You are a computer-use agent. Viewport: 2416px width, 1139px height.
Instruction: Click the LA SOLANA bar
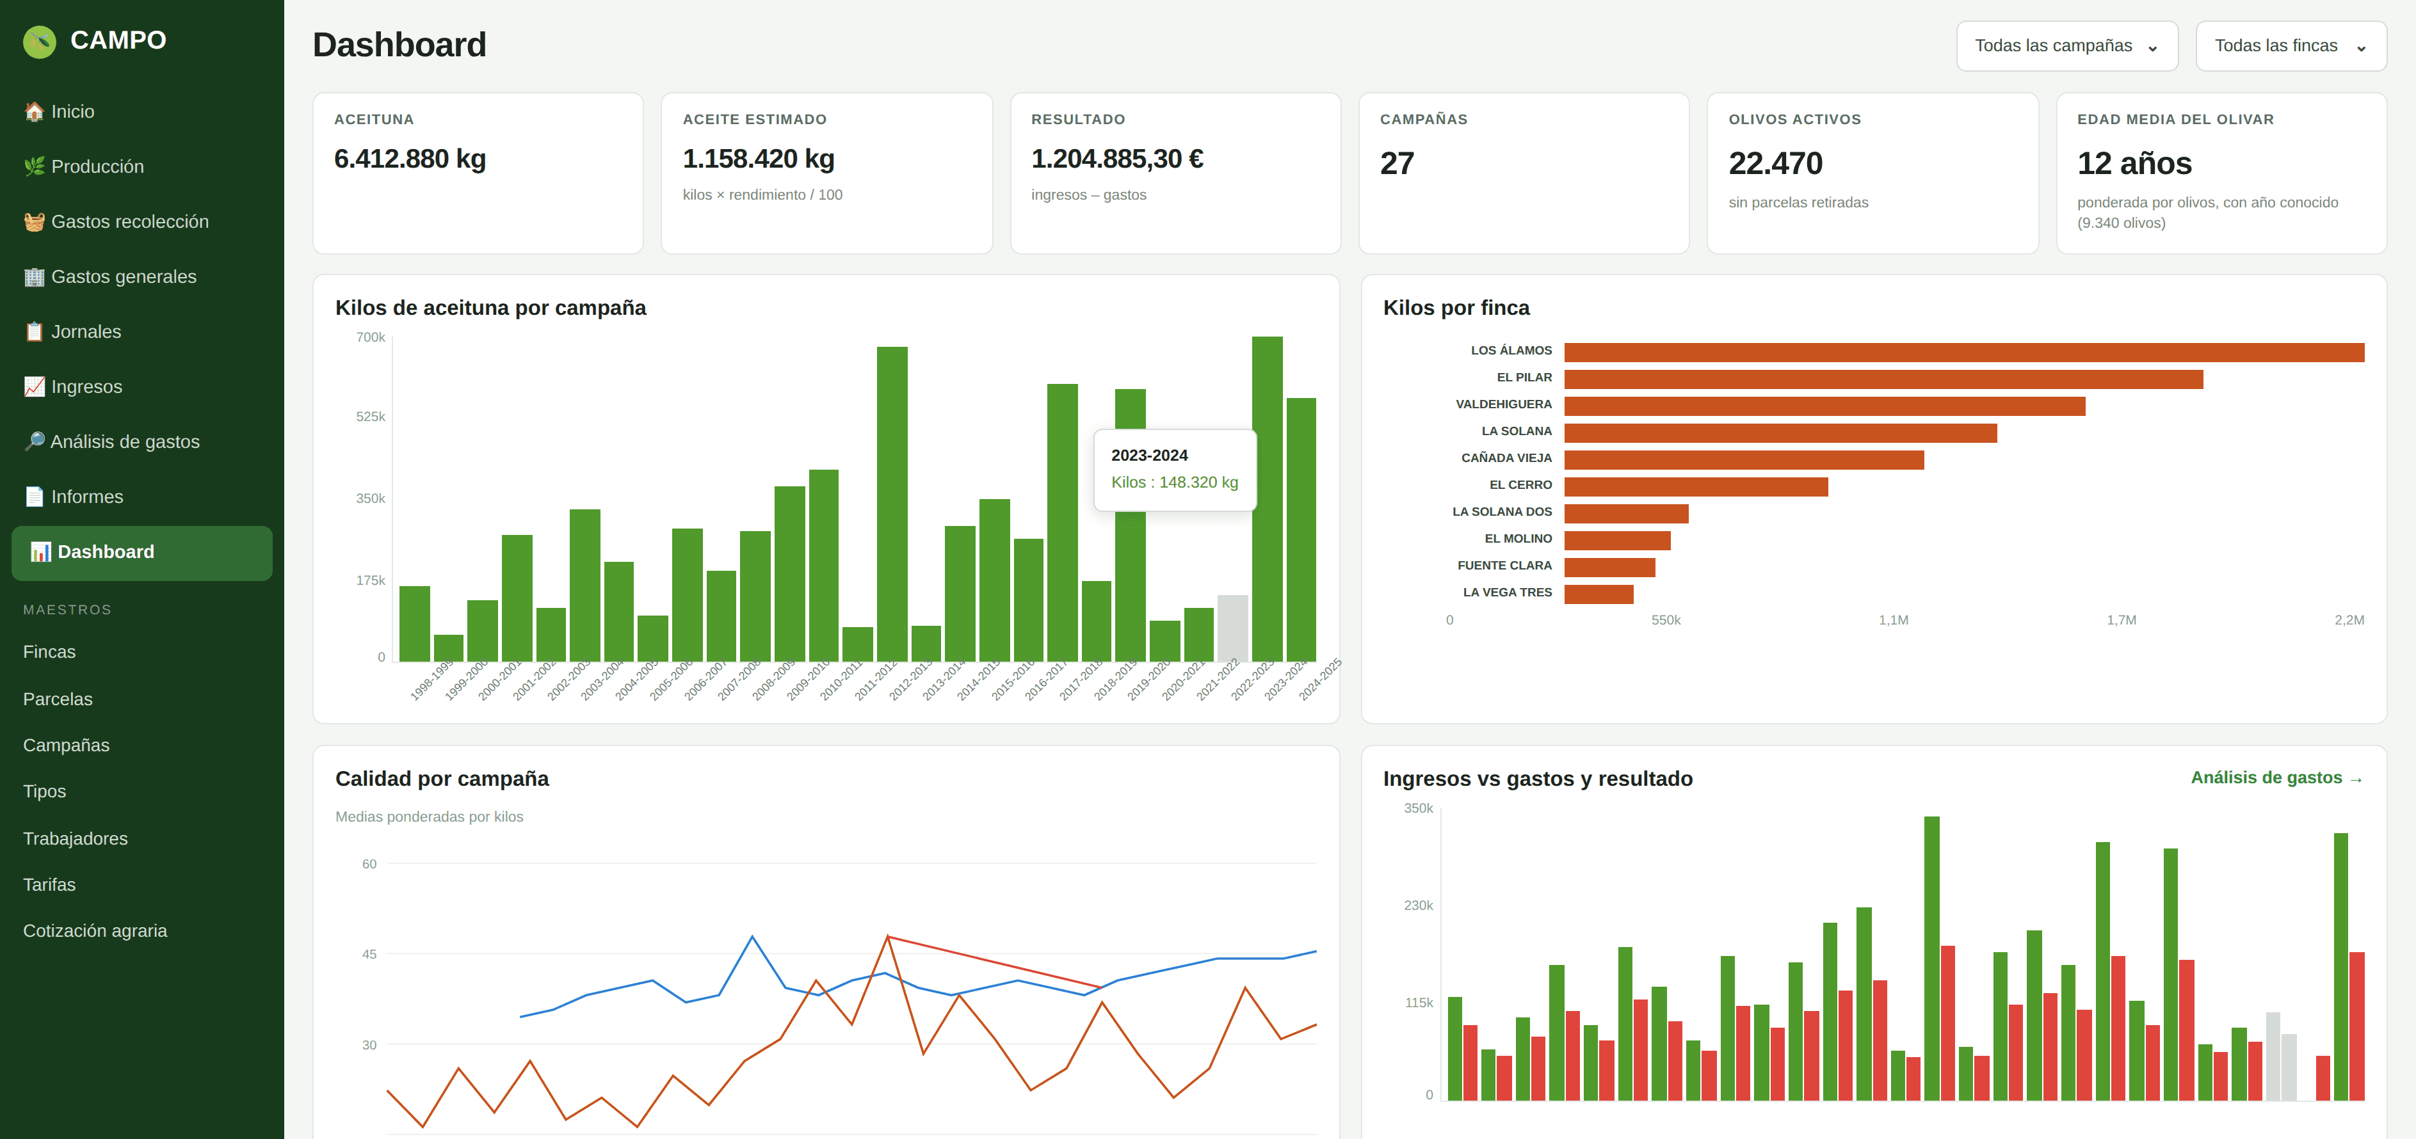coord(1780,433)
